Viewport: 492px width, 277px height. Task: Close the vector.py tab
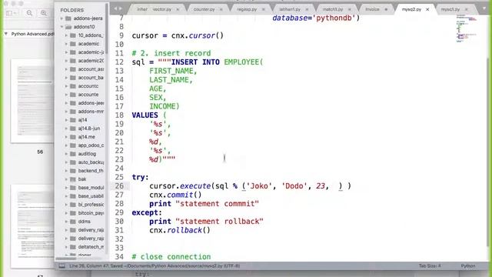coord(178,9)
